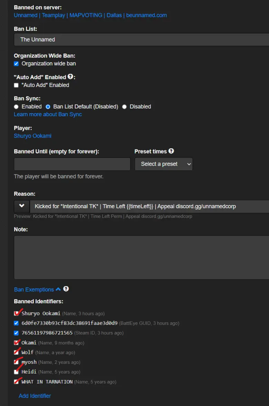Toggle the BattlEye GUID identifier checkbox
This screenshot has height=406, width=269.
(x=16, y=323)
